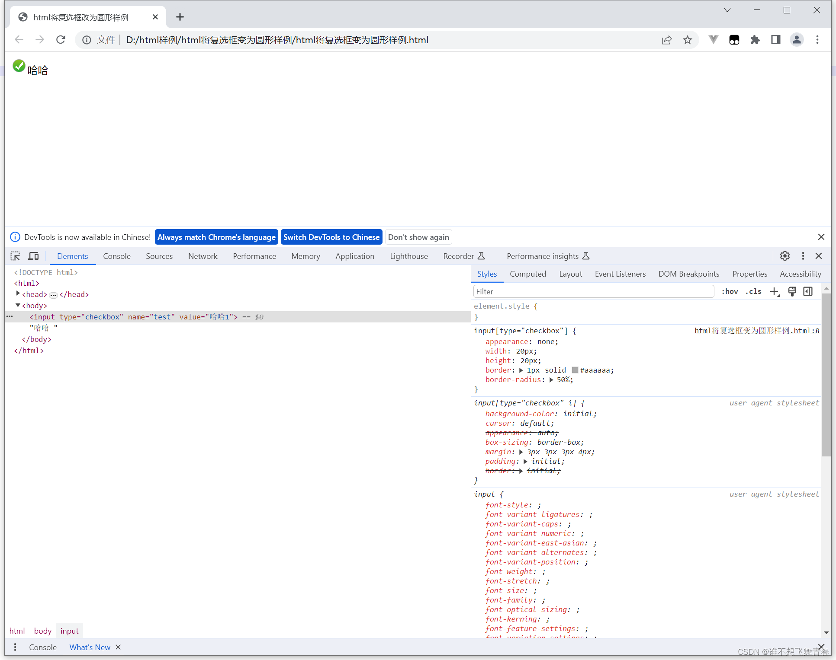Switch to the Elements tab
Screen dimensions: 836x660
[72, 256]
